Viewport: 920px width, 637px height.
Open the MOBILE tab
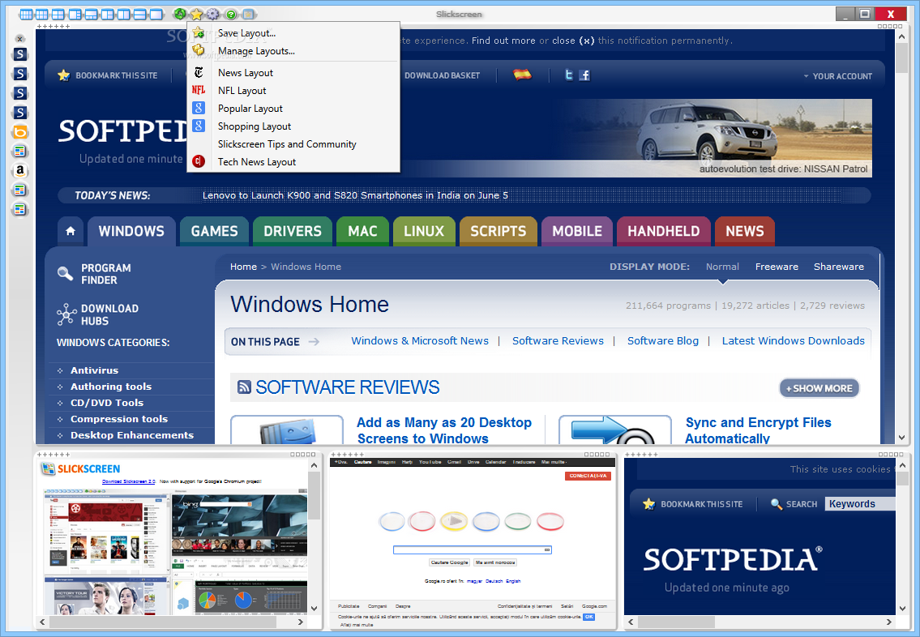[x=577, y=231]
